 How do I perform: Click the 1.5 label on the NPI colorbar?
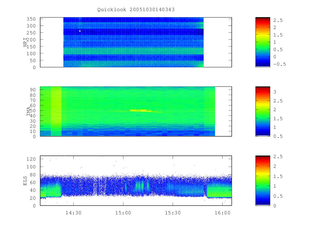click(x=278, y=35)
